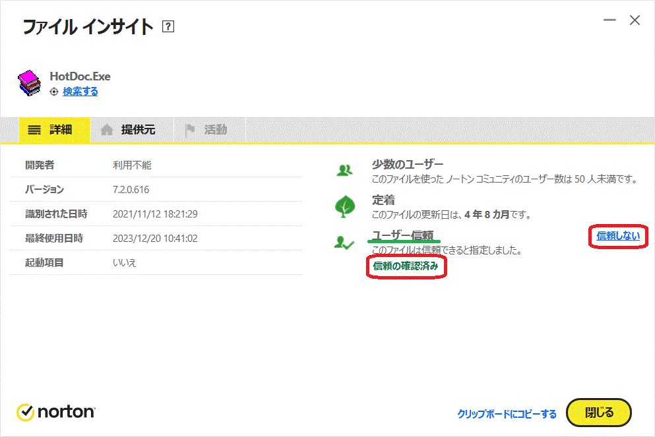Click the バージョン label

point(44,189)
